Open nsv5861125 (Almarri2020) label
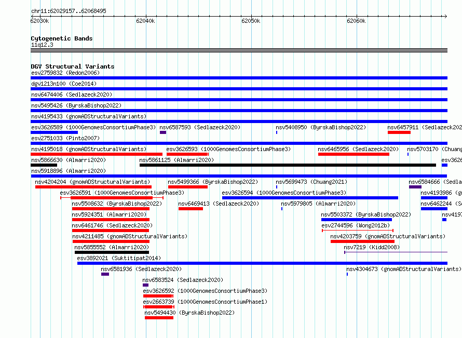This screenshot has height=338, width=462. (176, 160)
